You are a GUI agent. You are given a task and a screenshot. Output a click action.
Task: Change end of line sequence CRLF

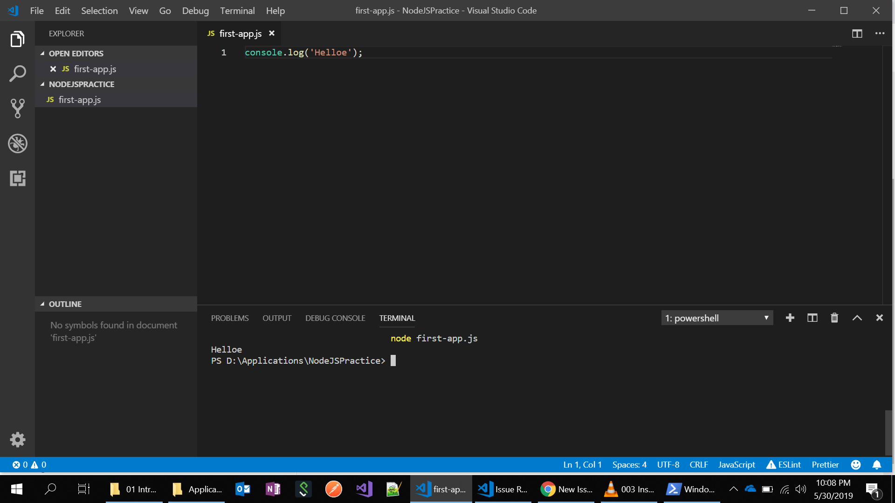(699, 464)
